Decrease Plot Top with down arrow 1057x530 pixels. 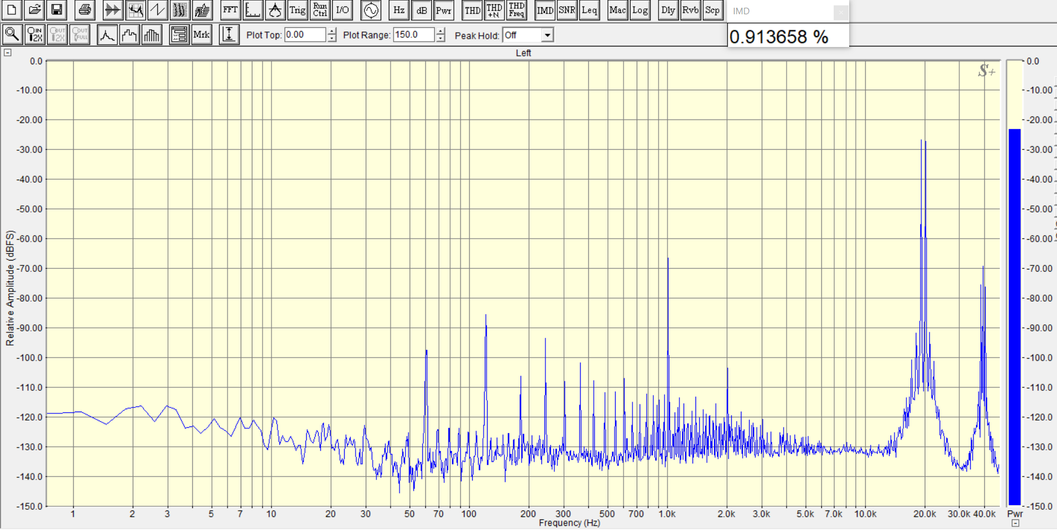(332, 38)
